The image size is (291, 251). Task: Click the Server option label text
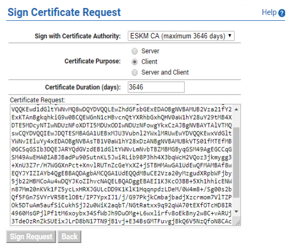point(151,51)
